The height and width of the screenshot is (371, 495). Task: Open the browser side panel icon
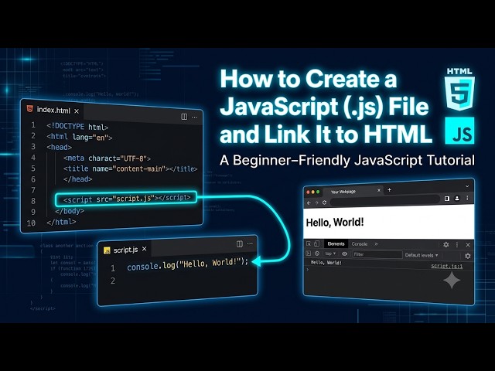point(447,199)
